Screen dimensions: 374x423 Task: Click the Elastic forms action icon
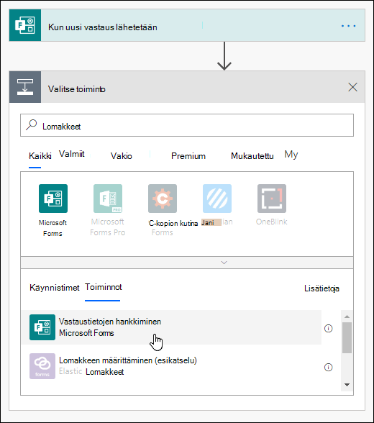[x=42, y=366]
